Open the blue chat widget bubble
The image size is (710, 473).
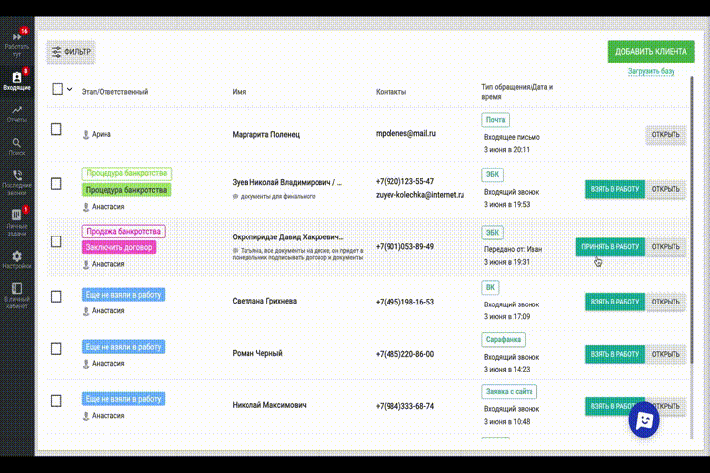(643, 420)
